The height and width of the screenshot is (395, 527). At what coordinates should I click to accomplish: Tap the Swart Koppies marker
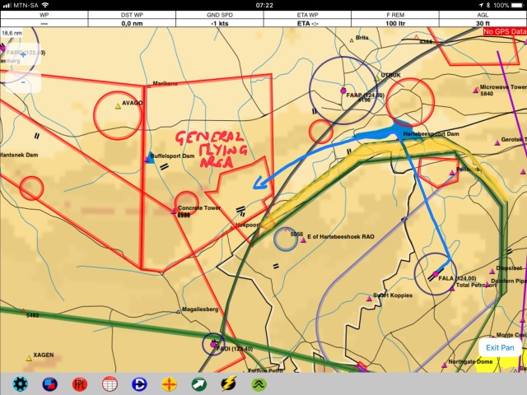pyautogui.click(x=369, y=299)
